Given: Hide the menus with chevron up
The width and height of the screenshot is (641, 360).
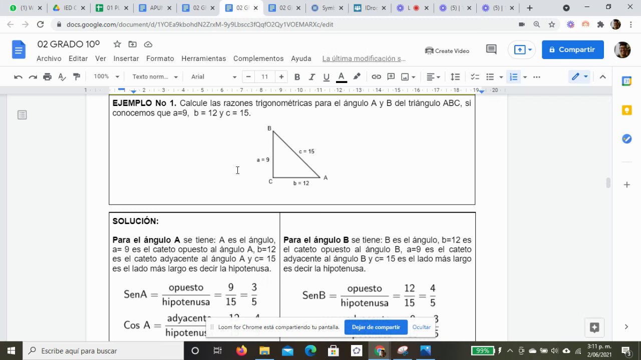Looking at the screenshot, I should coord(603,76).
